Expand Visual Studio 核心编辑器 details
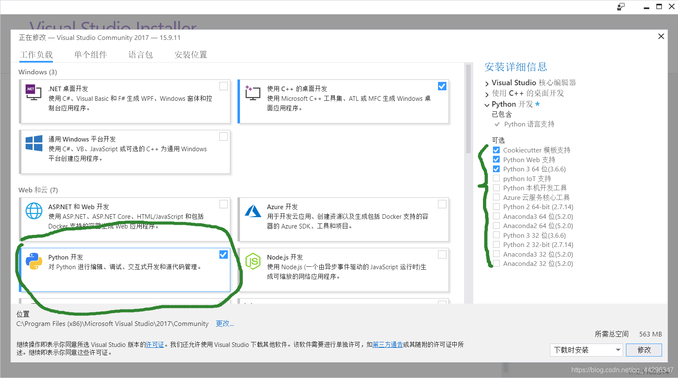Image resolution: width=678 pixels, height=378 pixels. point(487,84)
